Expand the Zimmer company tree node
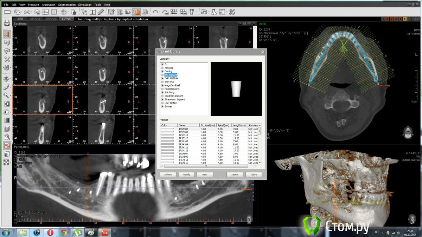This screenshot has width=422, height=237. click(x=162, y=106)
